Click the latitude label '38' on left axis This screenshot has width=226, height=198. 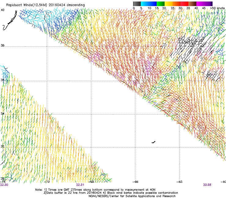coord(2,45)
